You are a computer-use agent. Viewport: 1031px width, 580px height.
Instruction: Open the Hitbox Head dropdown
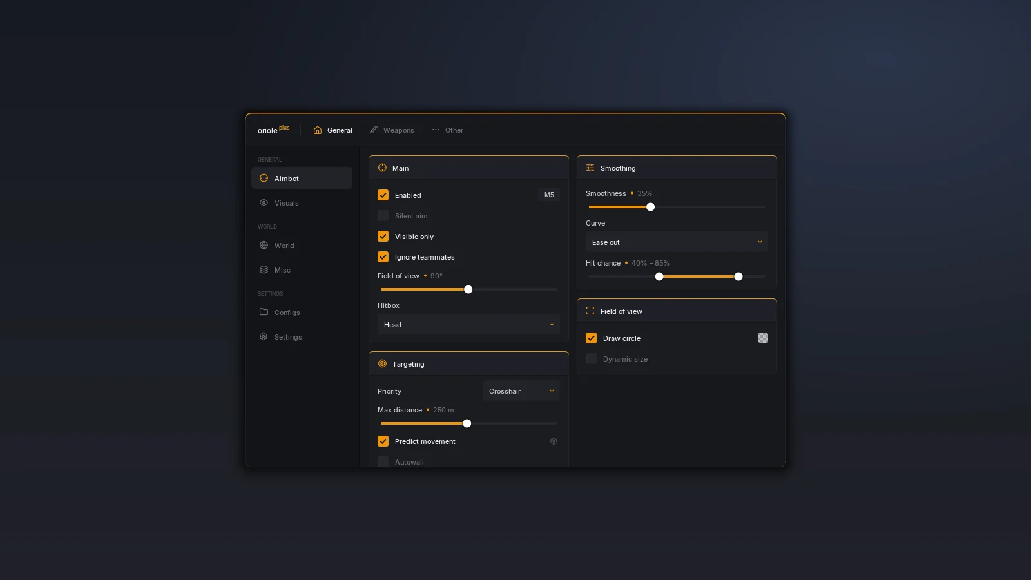tap(468, 324)
